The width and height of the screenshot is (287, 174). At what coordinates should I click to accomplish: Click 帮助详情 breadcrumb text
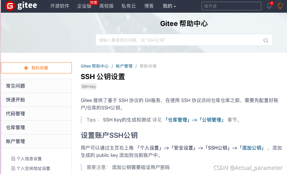tap(148, 66)
